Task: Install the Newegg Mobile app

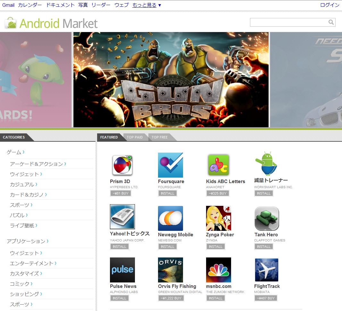Action: [168, 247]
